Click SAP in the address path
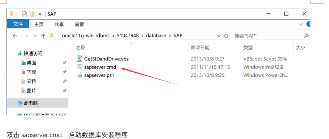This screenshot has height=139, width=329. [x=178, y=36]
